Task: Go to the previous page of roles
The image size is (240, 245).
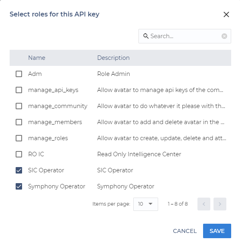Action: click(204, 204)
